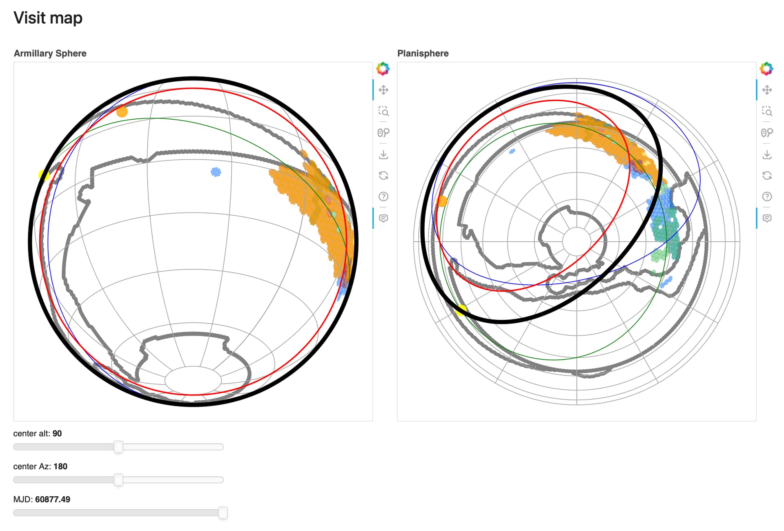Toggle Wheel Zoom tool on Armillary Sphere plot
This screenshot has height=531, width=784.
click(x=383, y=133)
